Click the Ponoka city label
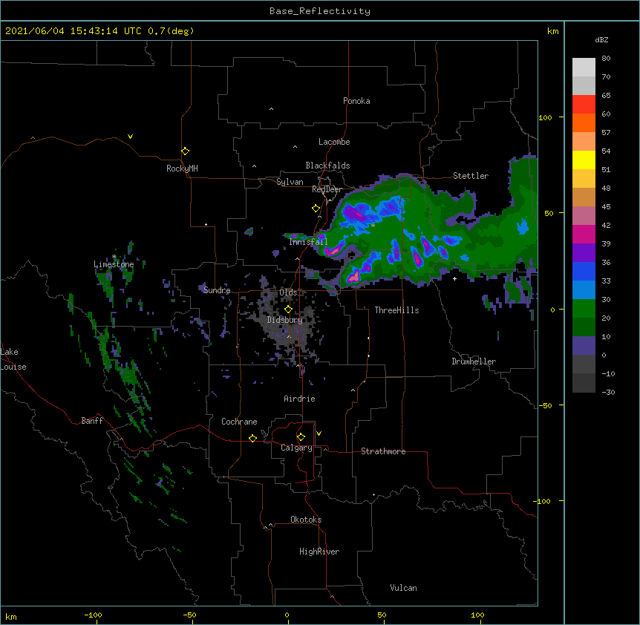The image size is (640, 625). click(356, 101)
